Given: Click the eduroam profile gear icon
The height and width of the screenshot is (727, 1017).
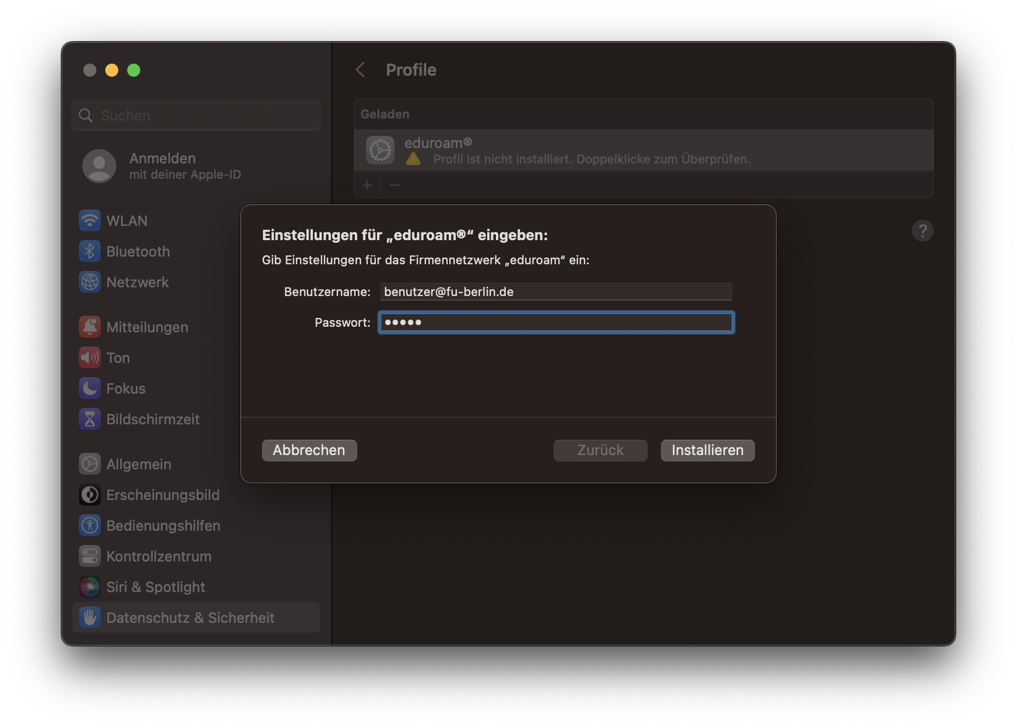Looking at the screenshot, I should (380, 150).
